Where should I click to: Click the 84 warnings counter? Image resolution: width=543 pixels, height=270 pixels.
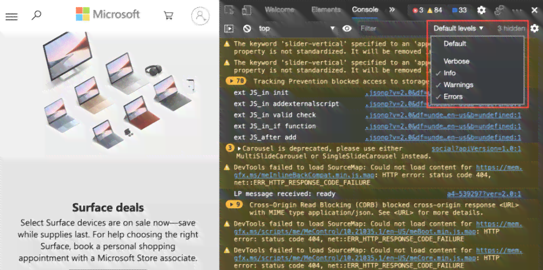[x=434, y=10]
